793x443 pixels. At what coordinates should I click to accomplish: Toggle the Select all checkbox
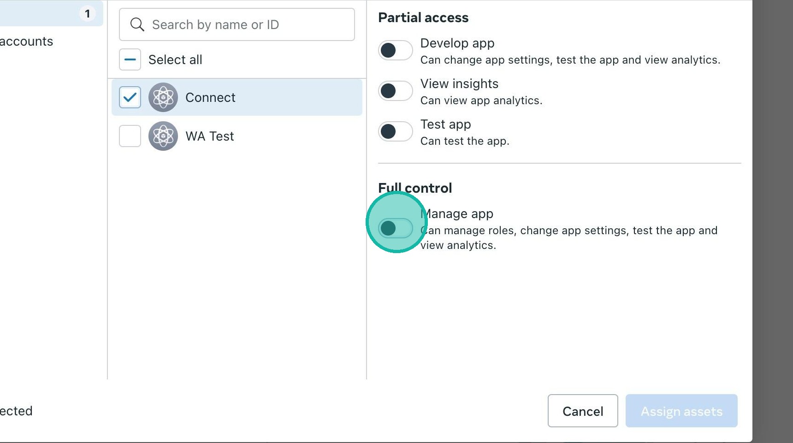[x=130, y=59]
